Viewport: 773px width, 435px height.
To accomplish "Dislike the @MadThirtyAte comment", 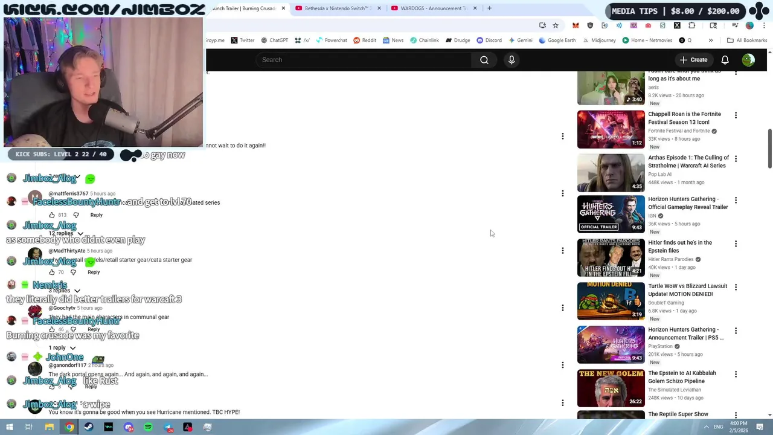I will [73, 272].
